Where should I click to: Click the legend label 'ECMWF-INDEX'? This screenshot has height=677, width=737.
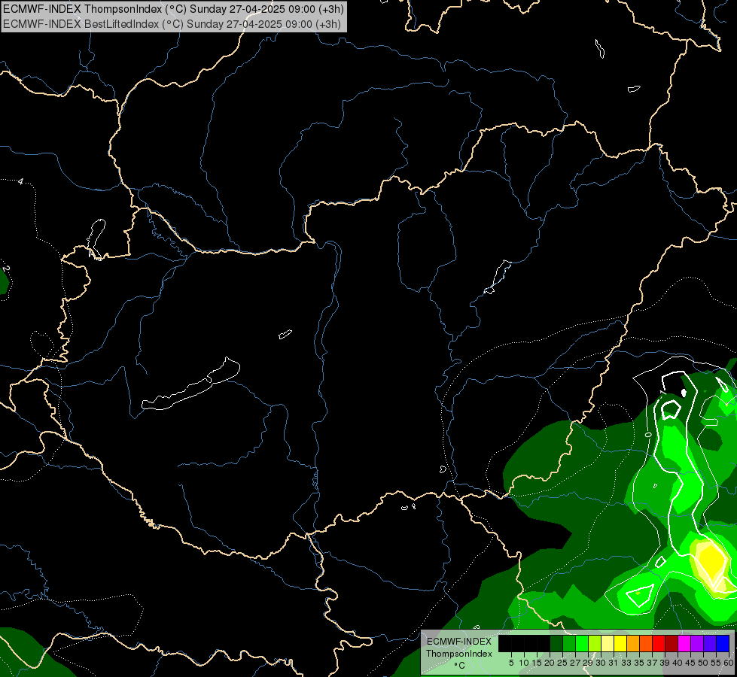click(x=459, y=642)
